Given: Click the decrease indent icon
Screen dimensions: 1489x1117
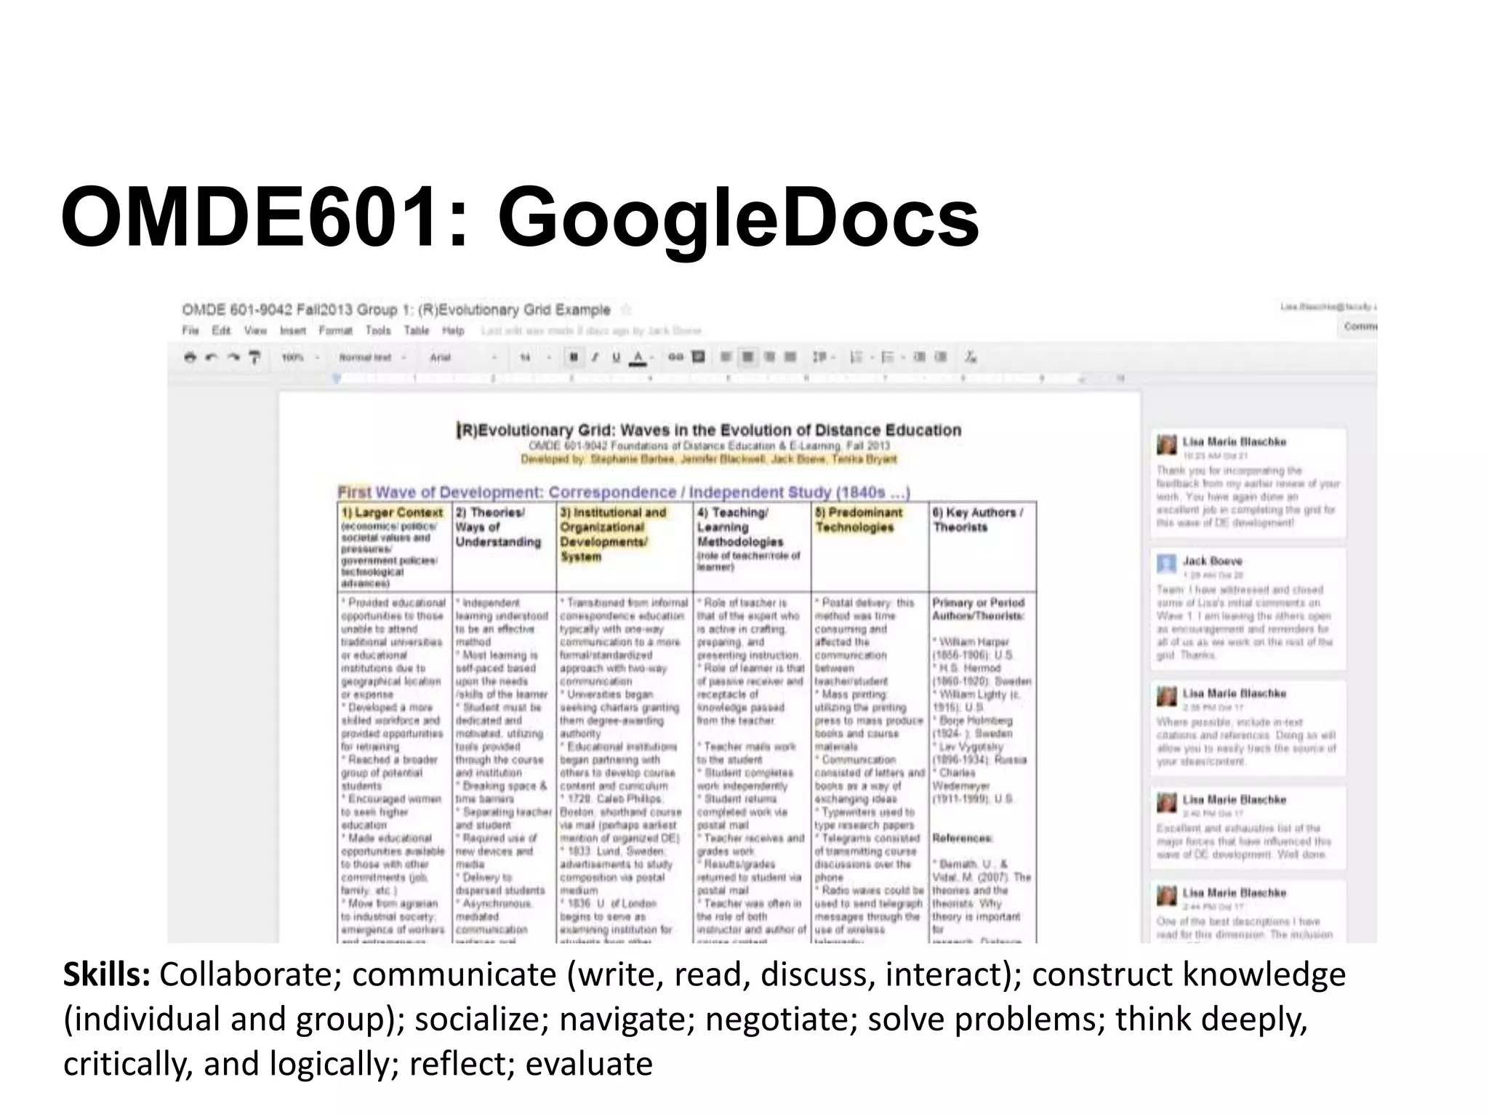Looking at the screenshot, I should 920,357.
